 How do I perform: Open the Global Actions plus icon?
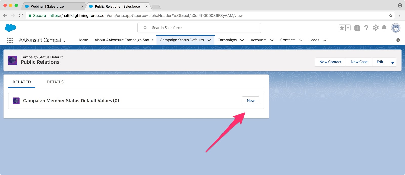pyautogui.click(x=357, y=28)
